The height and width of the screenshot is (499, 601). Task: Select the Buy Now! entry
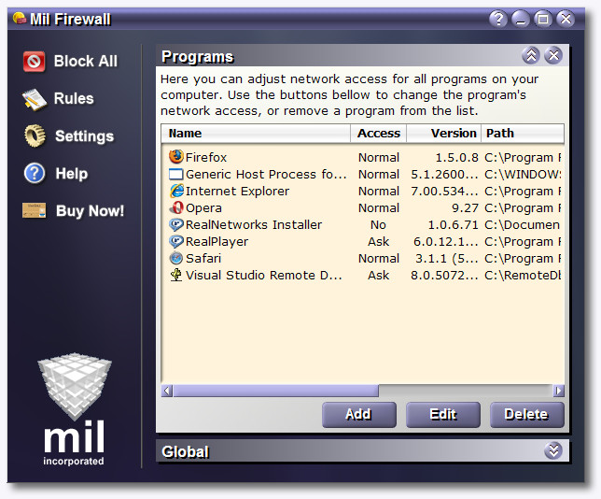click(90, 211)
